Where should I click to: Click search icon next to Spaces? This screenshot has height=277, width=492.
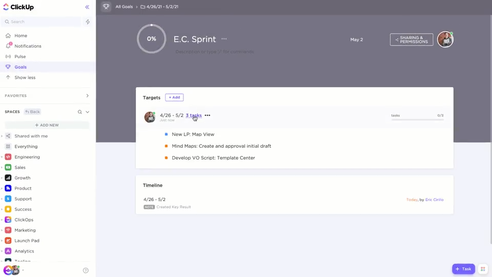[80, 112]
